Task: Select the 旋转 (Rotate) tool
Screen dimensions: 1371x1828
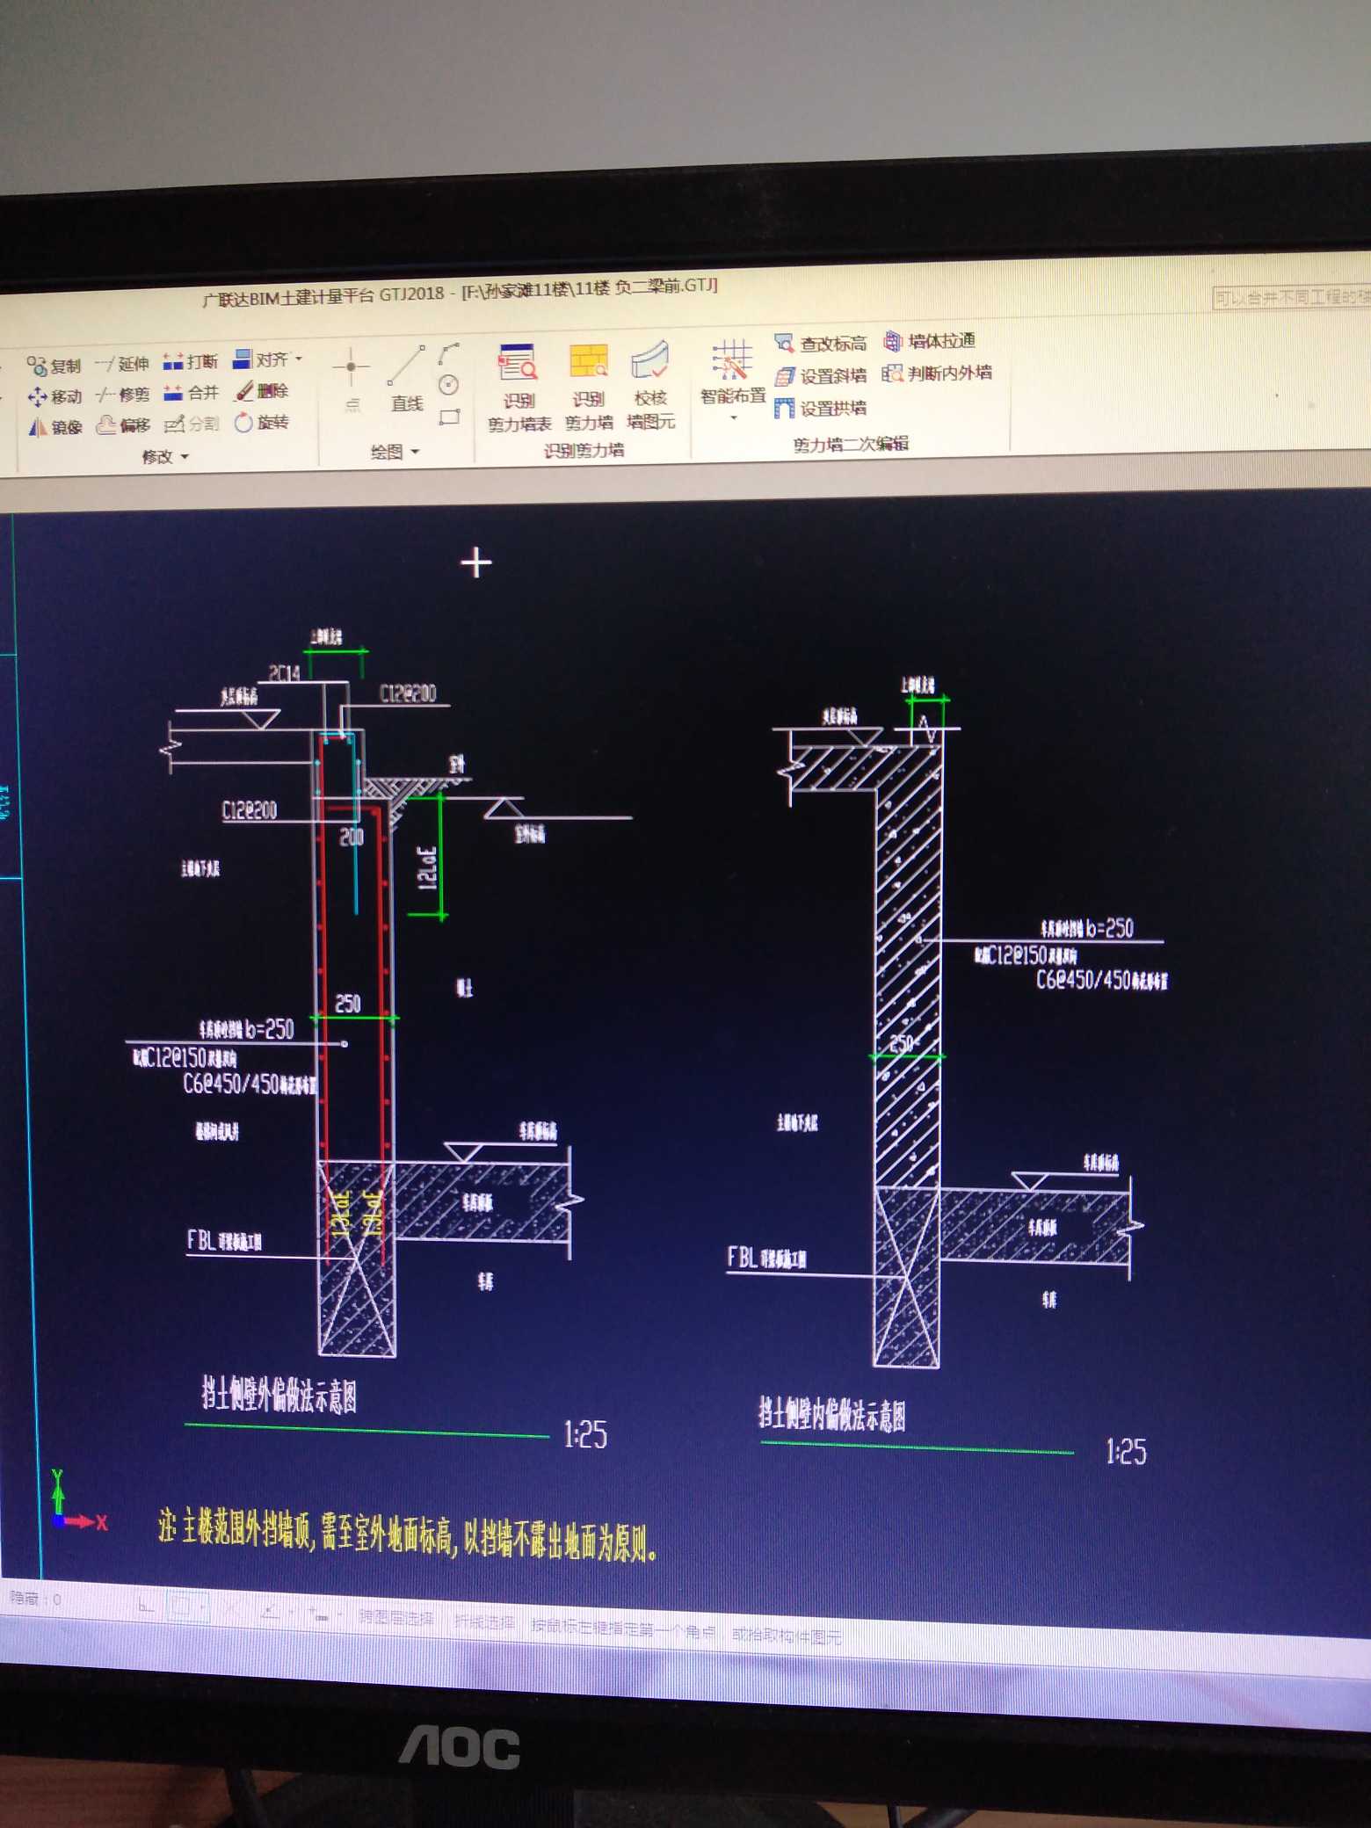Action: [x=261, y=423]
